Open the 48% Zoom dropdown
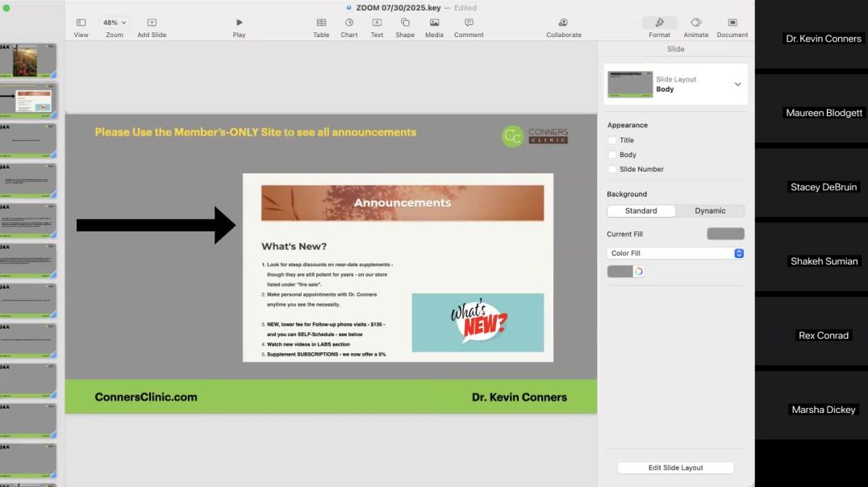 coord(115,23)
